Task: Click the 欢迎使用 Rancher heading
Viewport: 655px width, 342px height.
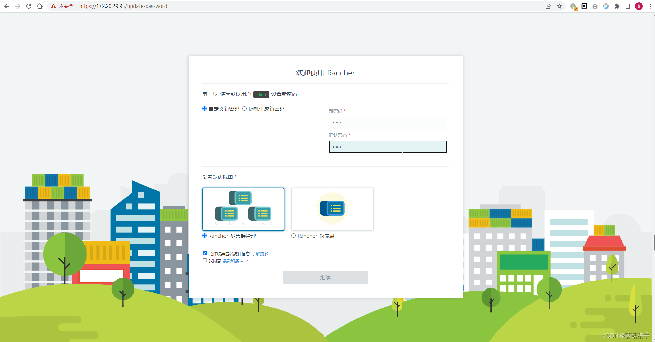Action: click(x=325, y=73)
